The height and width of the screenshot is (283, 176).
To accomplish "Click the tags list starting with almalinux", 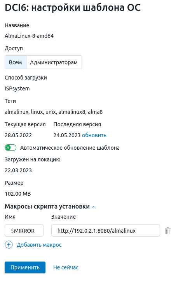I will 54,112.
